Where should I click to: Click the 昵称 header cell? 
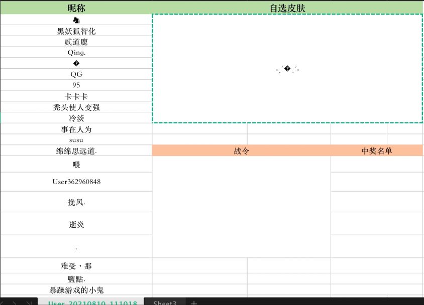[x=76, y=8]
